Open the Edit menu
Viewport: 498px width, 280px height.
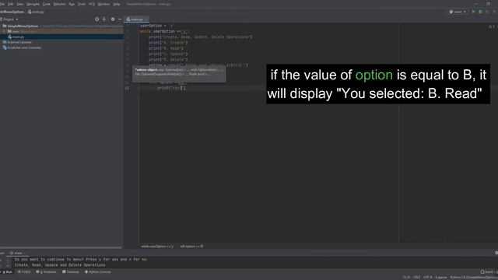10,4
